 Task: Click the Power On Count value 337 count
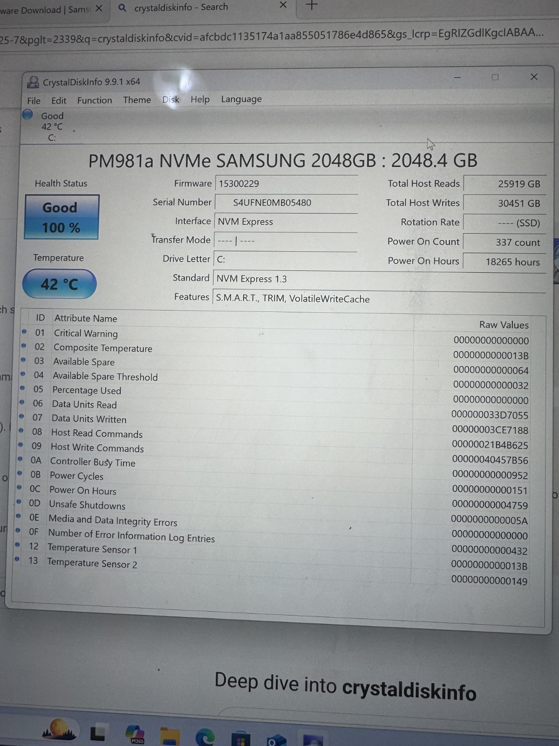tap(504, 242)
